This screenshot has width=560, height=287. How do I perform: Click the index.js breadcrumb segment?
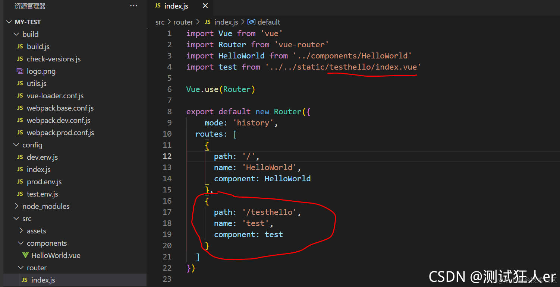point(226,22)
